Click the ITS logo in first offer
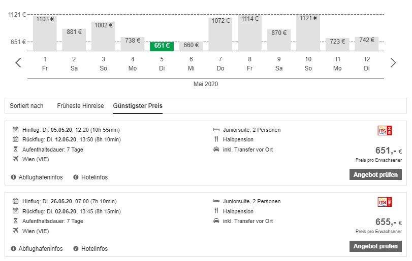The width and height of the screenshot is (412, 261). click(x=385, y=131)
